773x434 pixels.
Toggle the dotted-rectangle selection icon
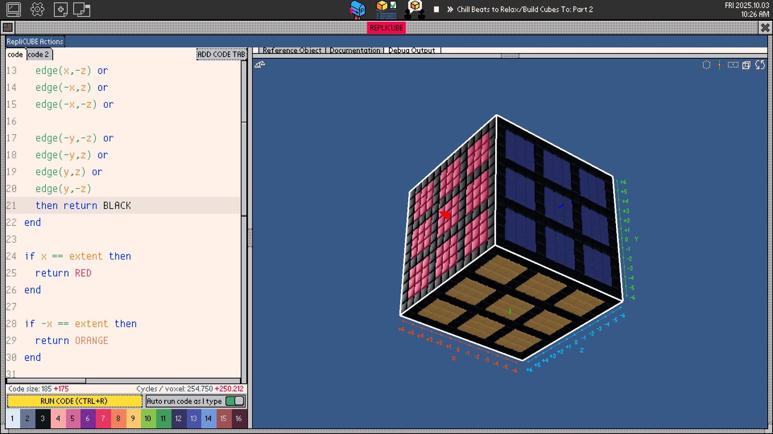click(733, 65)
